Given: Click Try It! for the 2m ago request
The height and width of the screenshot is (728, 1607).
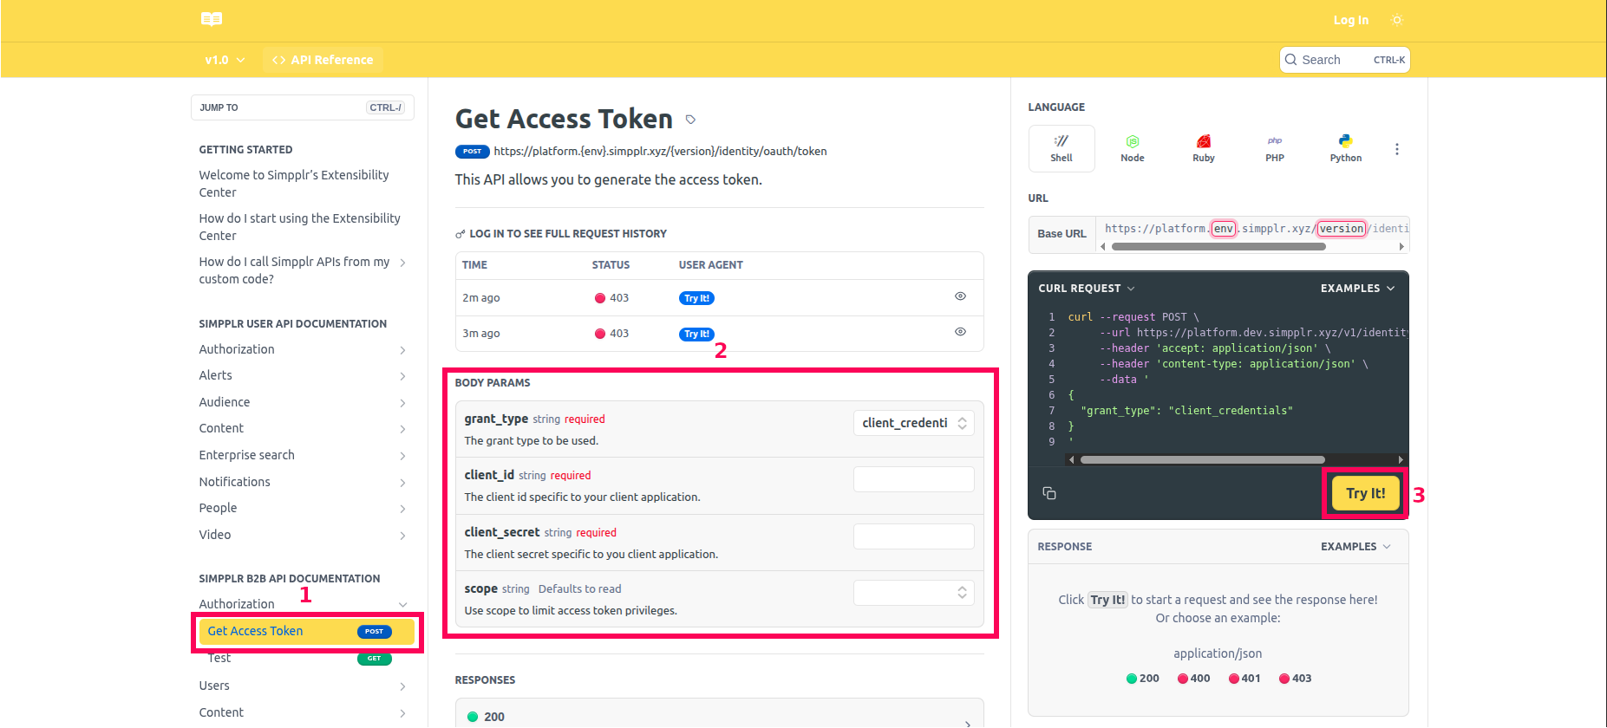Looking at the screenshot, I should 696,298.
